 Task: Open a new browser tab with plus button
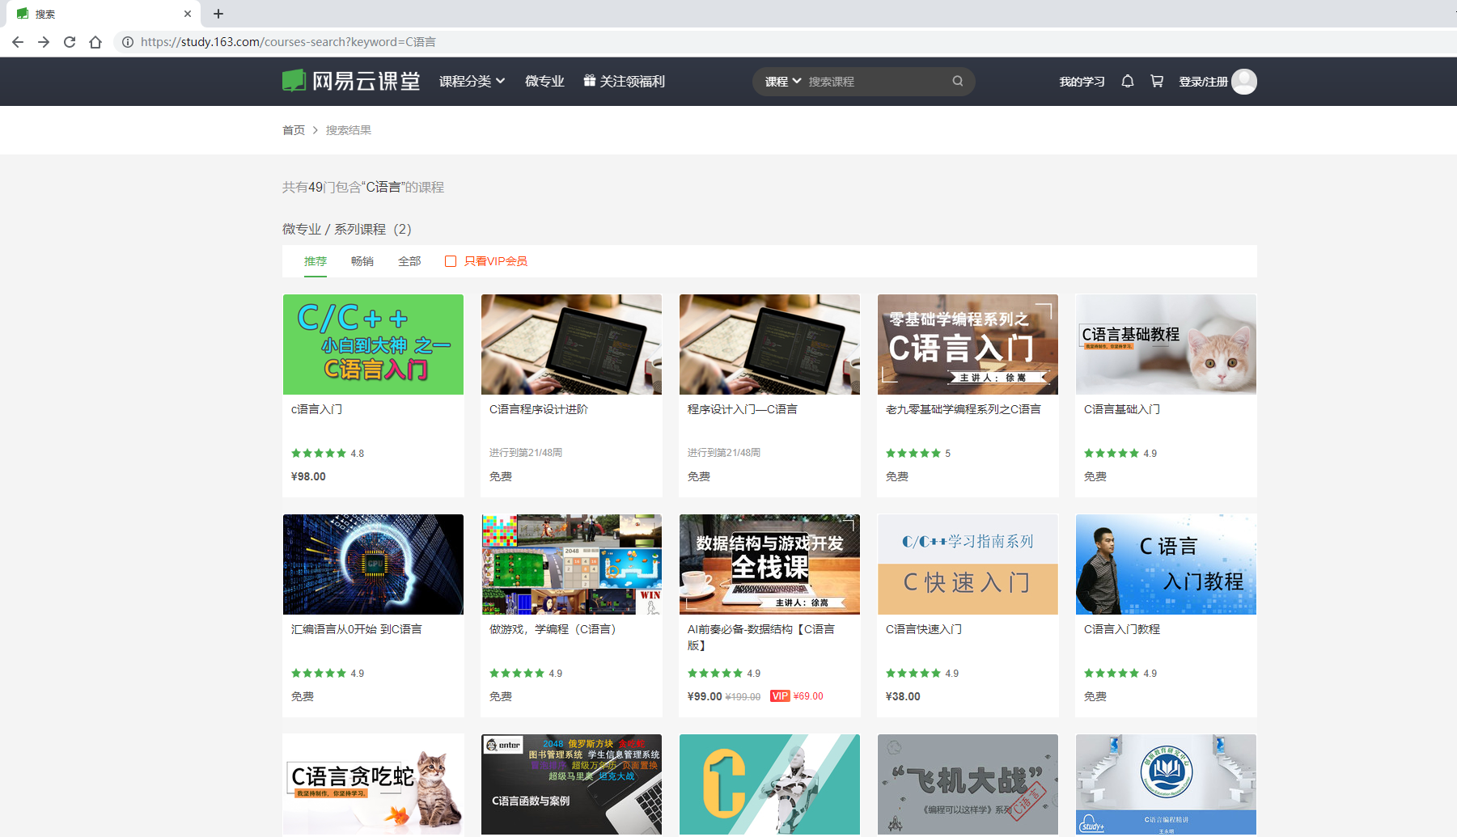[x=218, y=14]
